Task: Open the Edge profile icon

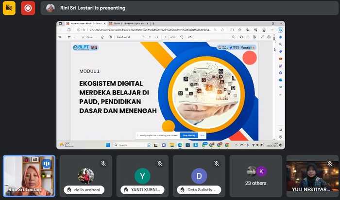Action: point(264,30)
